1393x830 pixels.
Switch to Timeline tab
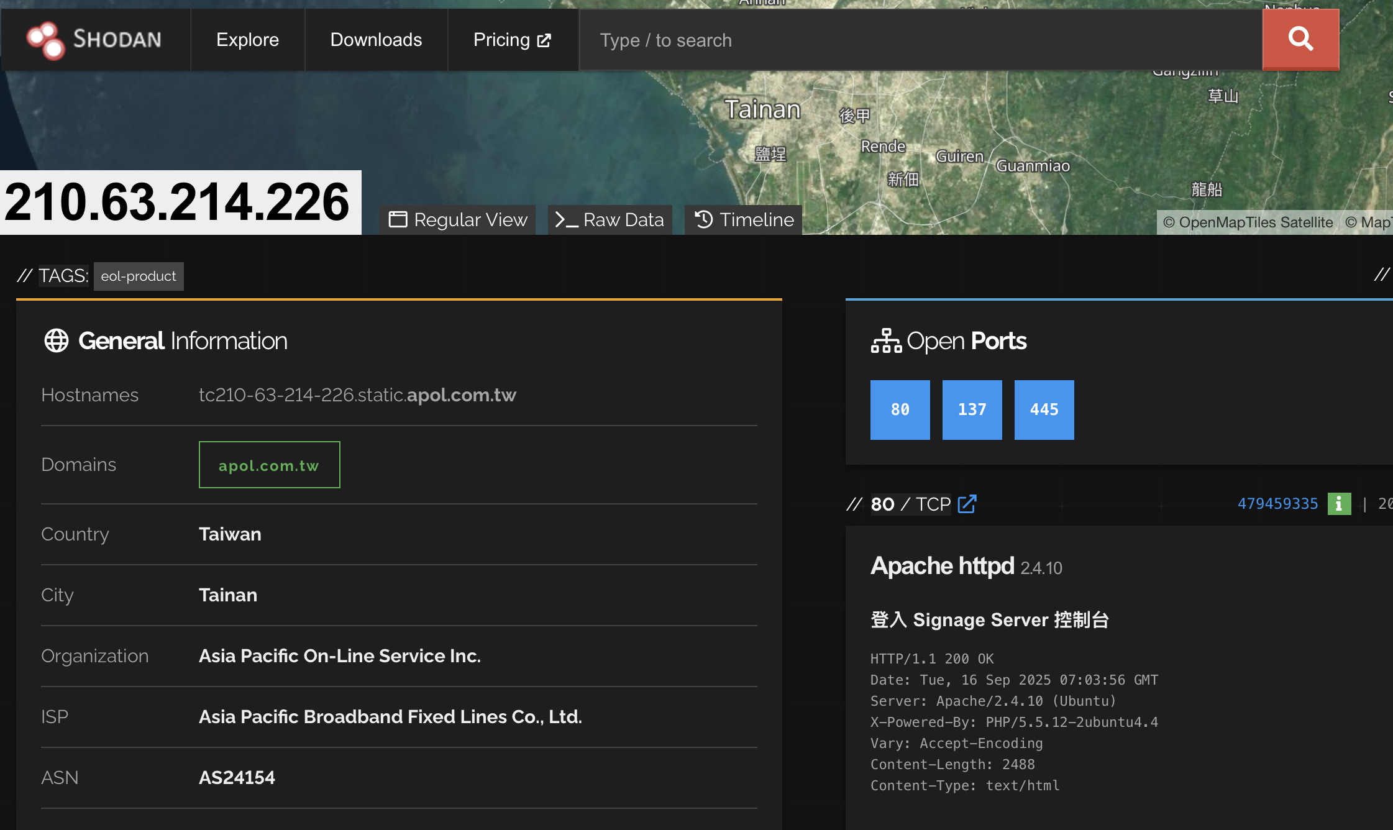coord(743,220)
